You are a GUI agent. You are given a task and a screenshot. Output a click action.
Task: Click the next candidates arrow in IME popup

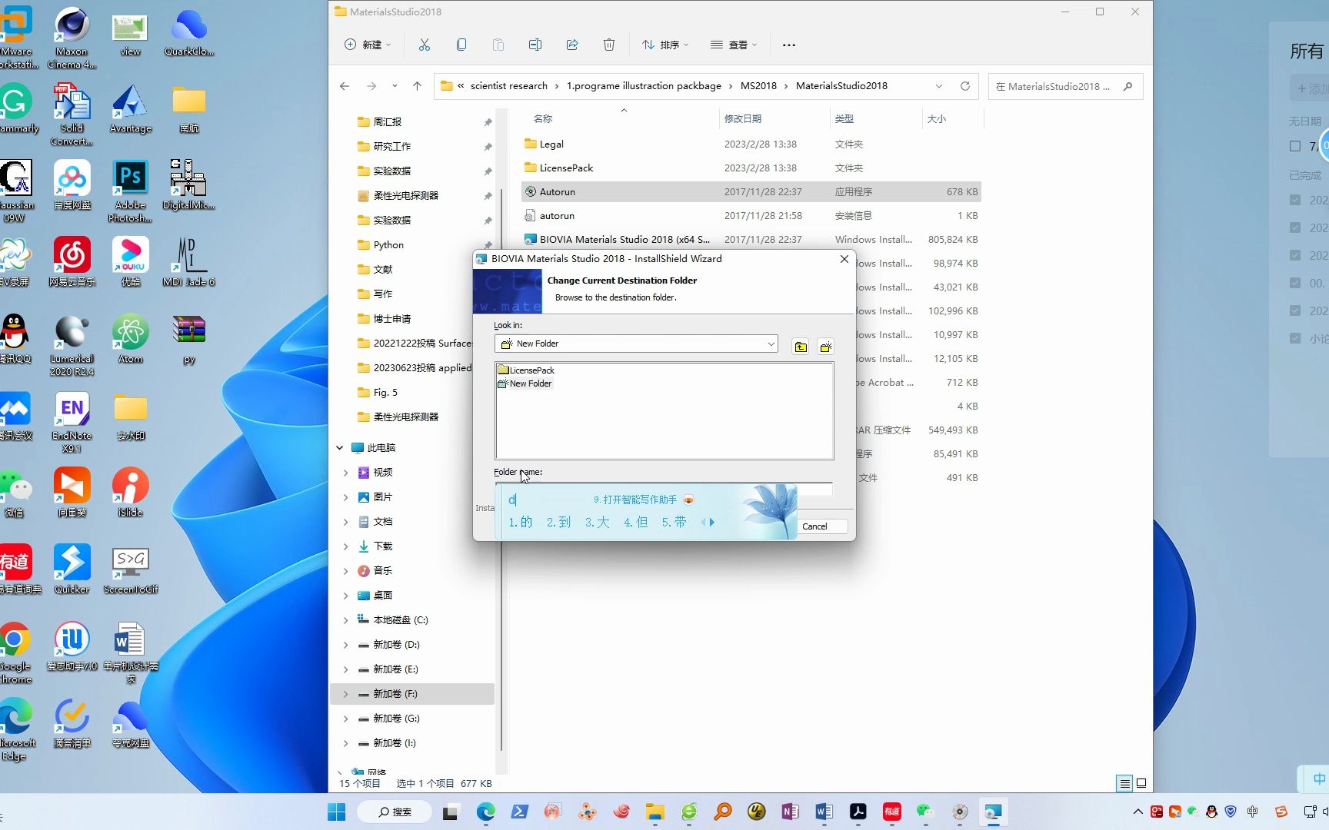click(712, 523)
